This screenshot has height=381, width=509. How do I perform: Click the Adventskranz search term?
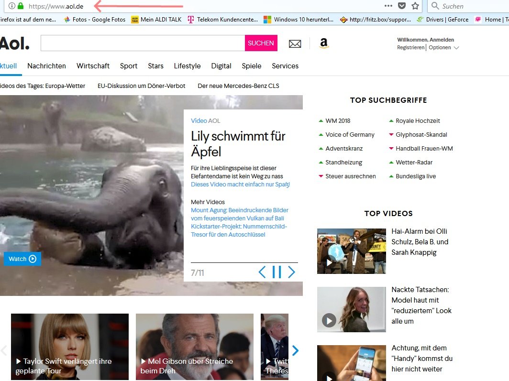point(344,149)
